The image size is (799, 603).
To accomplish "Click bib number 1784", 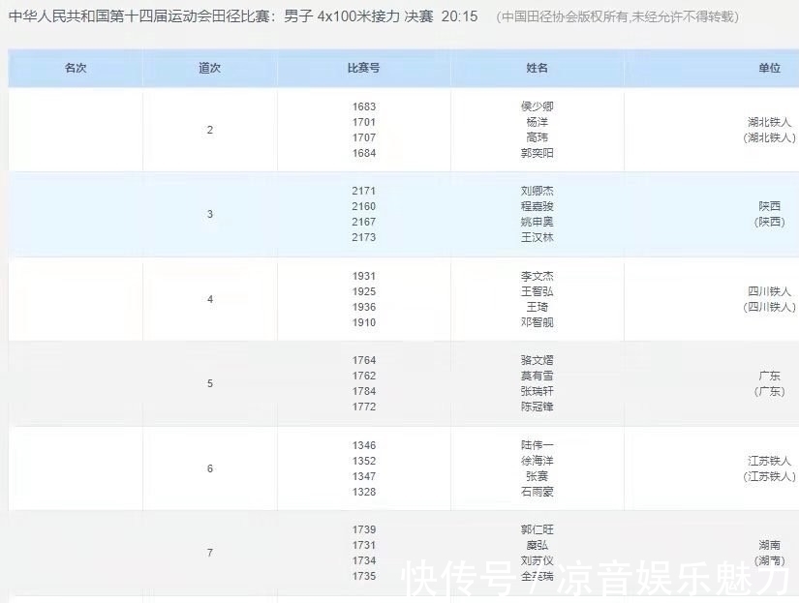I will [x=364, y=391].
